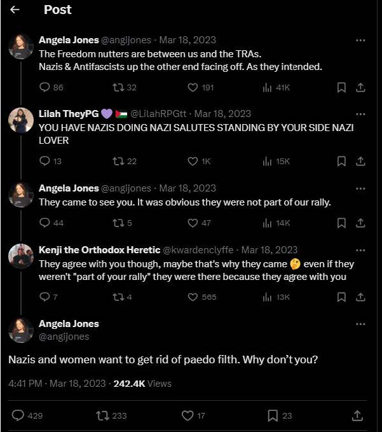Click Lilah TheyPG's profile avatar
Image resolution: width=382 pixels, height=432 pixels.
20,120
